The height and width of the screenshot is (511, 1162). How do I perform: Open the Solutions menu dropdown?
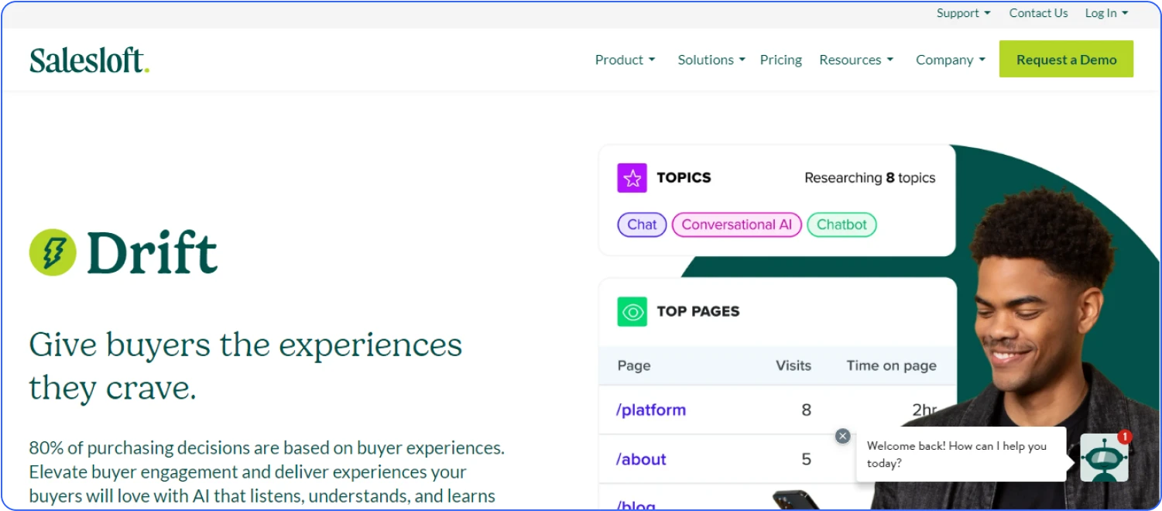click(711, 60)
